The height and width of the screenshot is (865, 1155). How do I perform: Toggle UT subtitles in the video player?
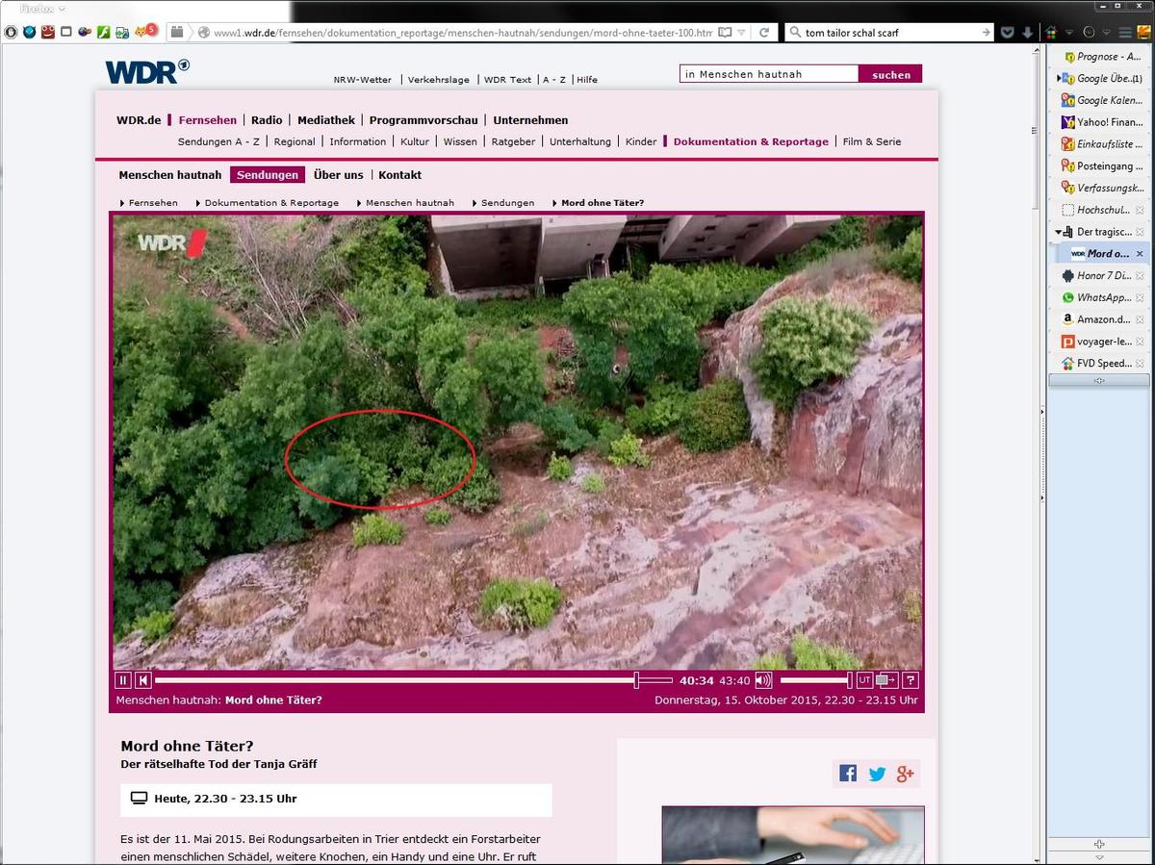863,680
